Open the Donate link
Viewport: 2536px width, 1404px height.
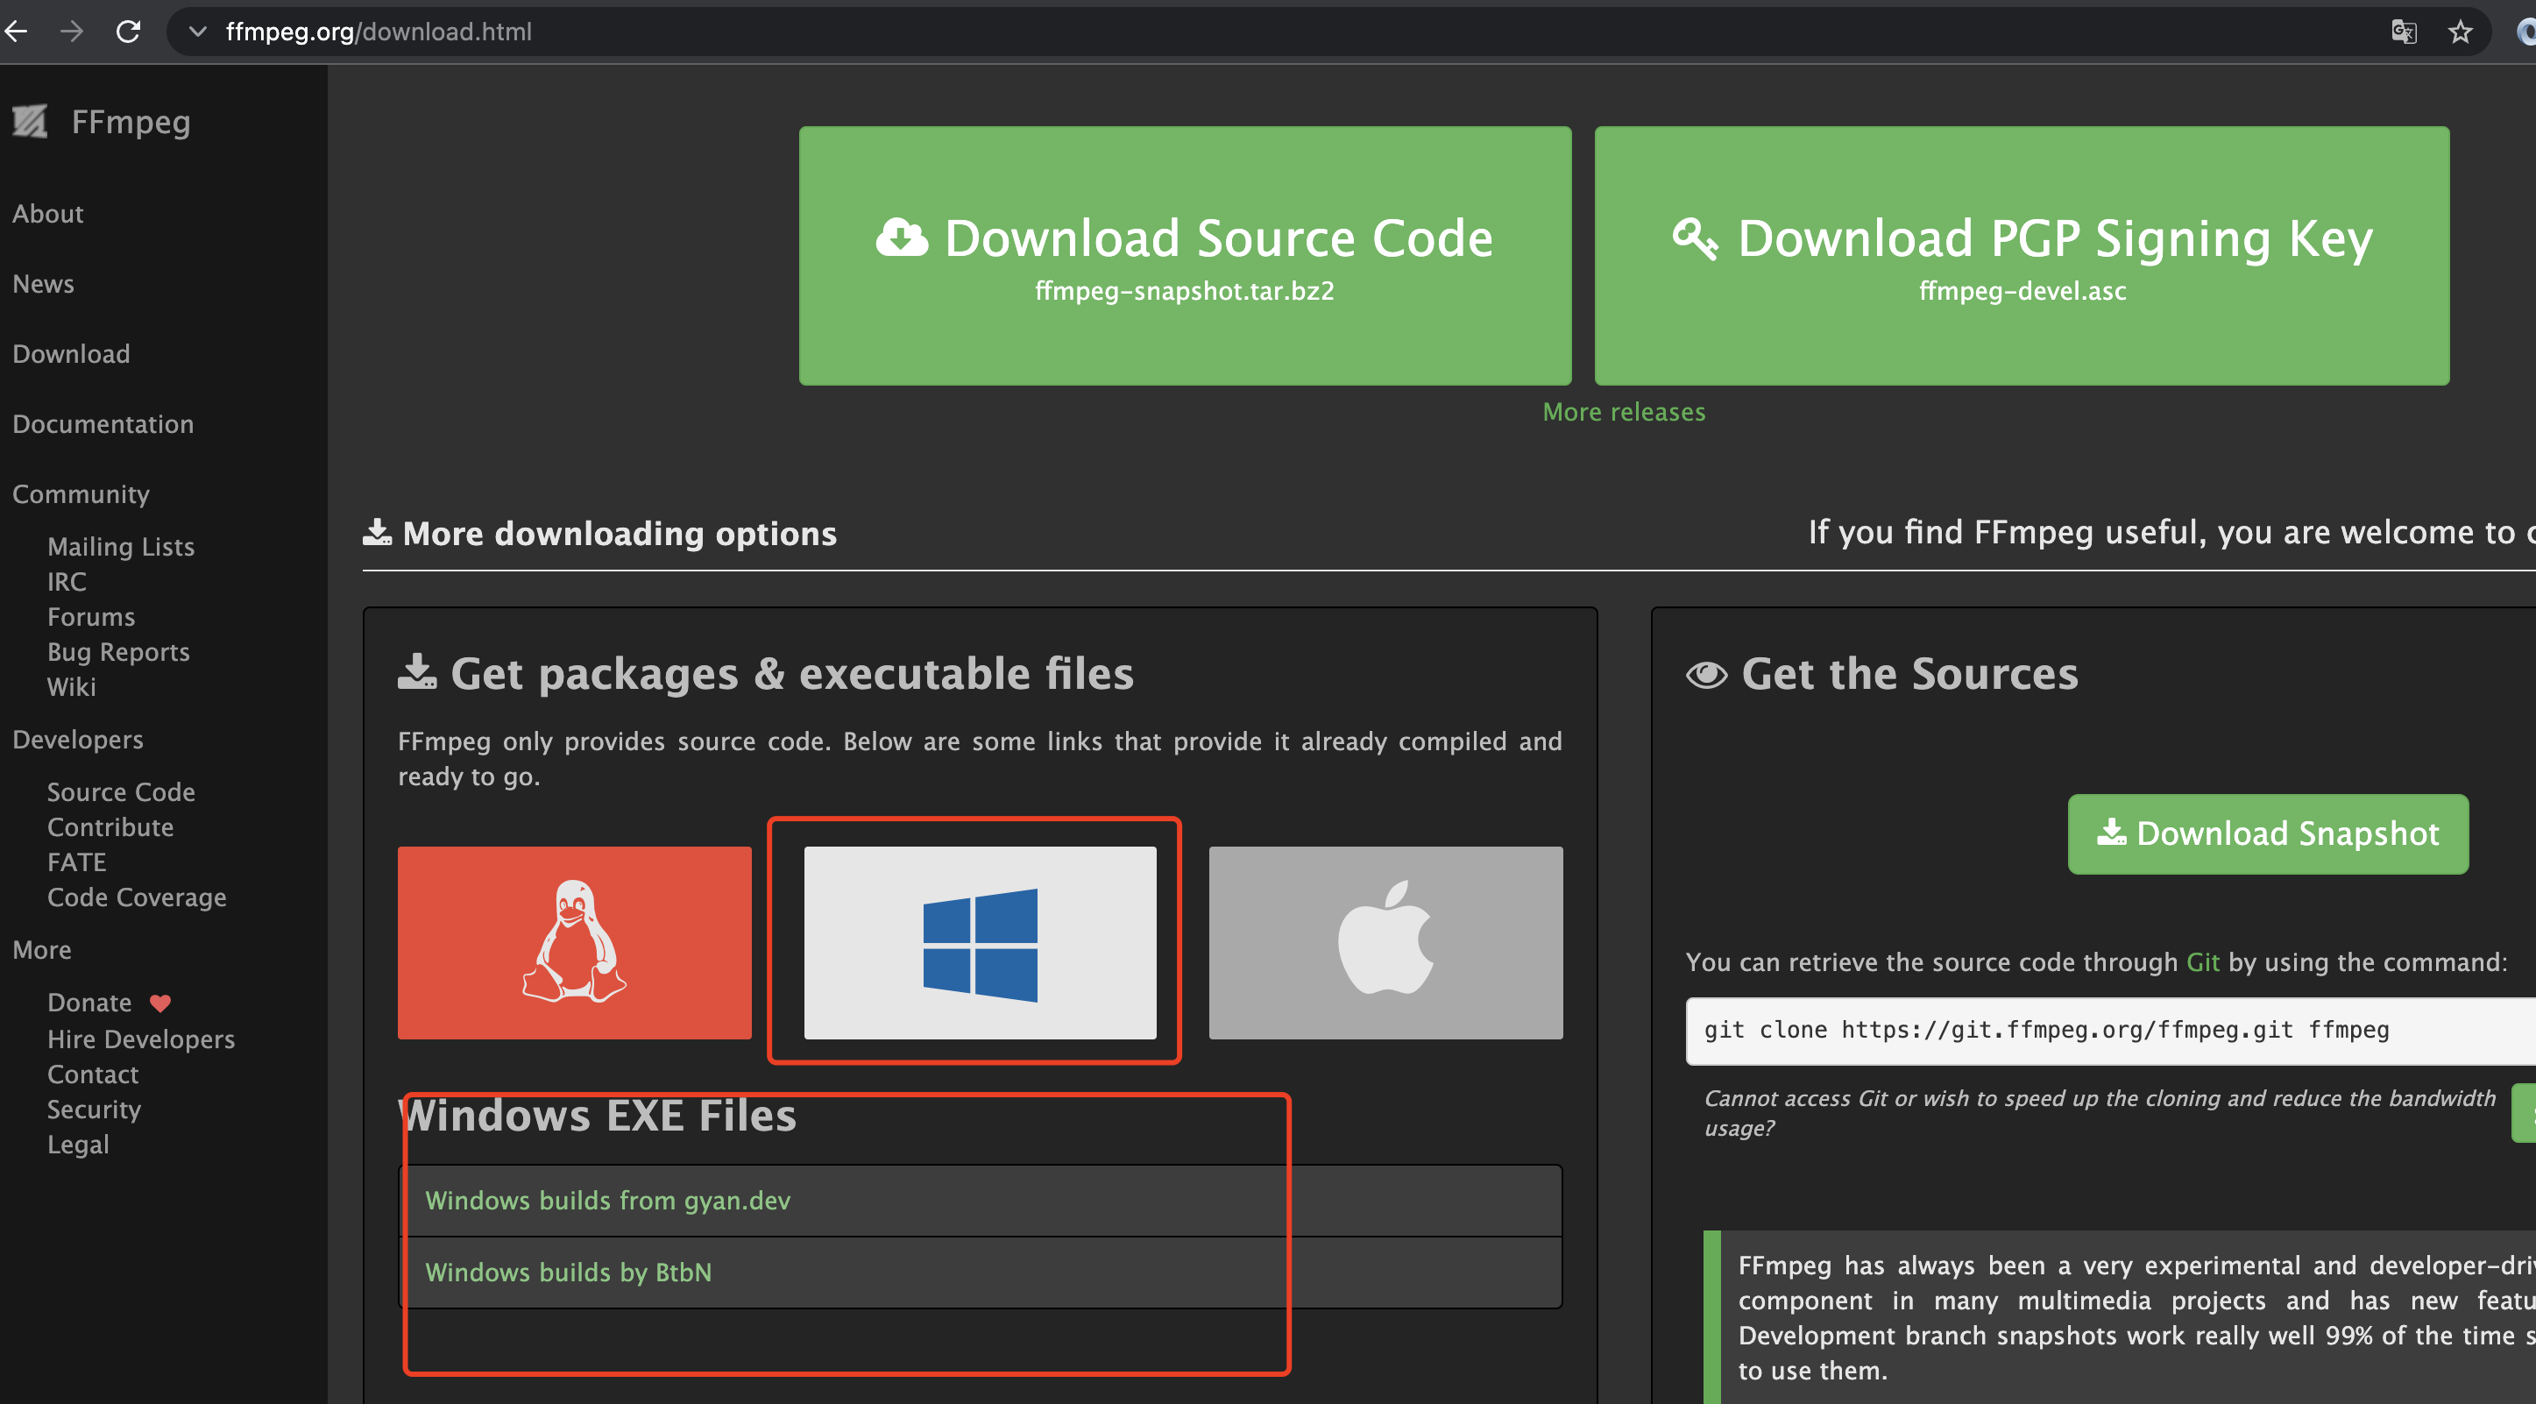pos(89,1003)
